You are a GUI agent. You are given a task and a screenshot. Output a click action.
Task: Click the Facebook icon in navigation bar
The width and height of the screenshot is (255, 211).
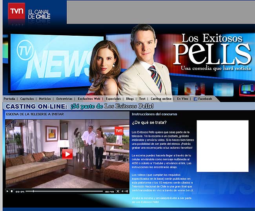pyautogui.click(x=195, y=99)
